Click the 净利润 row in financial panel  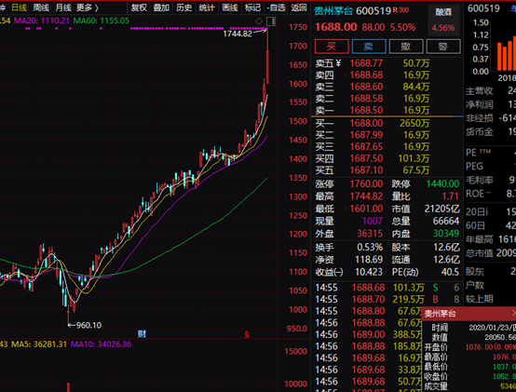(x=490, y=105)
